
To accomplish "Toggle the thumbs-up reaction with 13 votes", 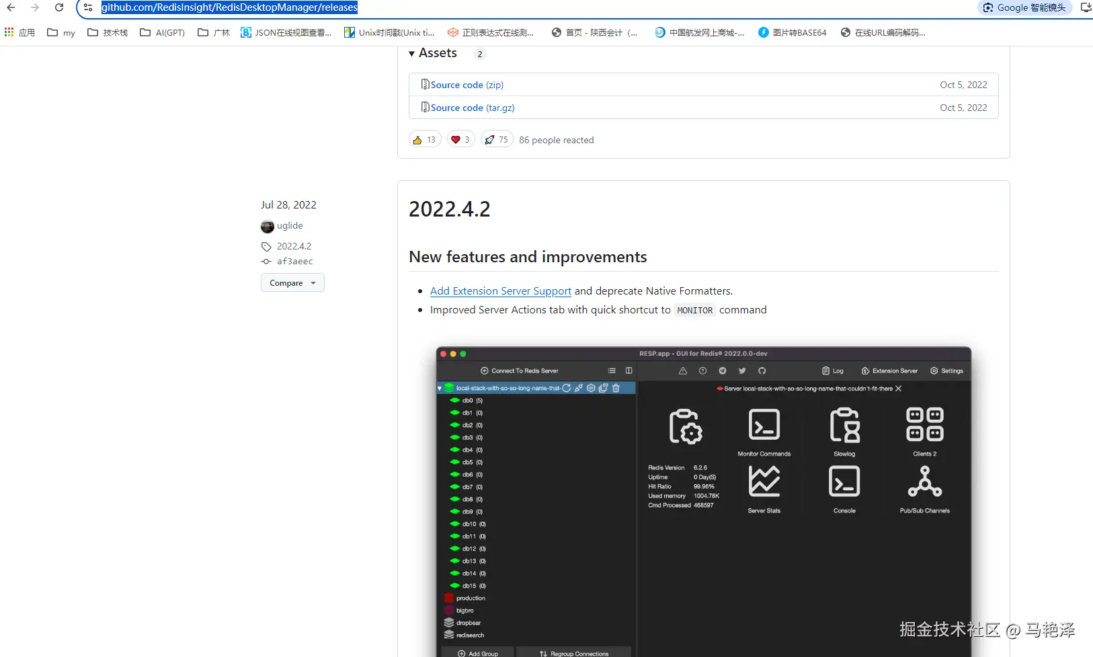I will click(425, 139).
